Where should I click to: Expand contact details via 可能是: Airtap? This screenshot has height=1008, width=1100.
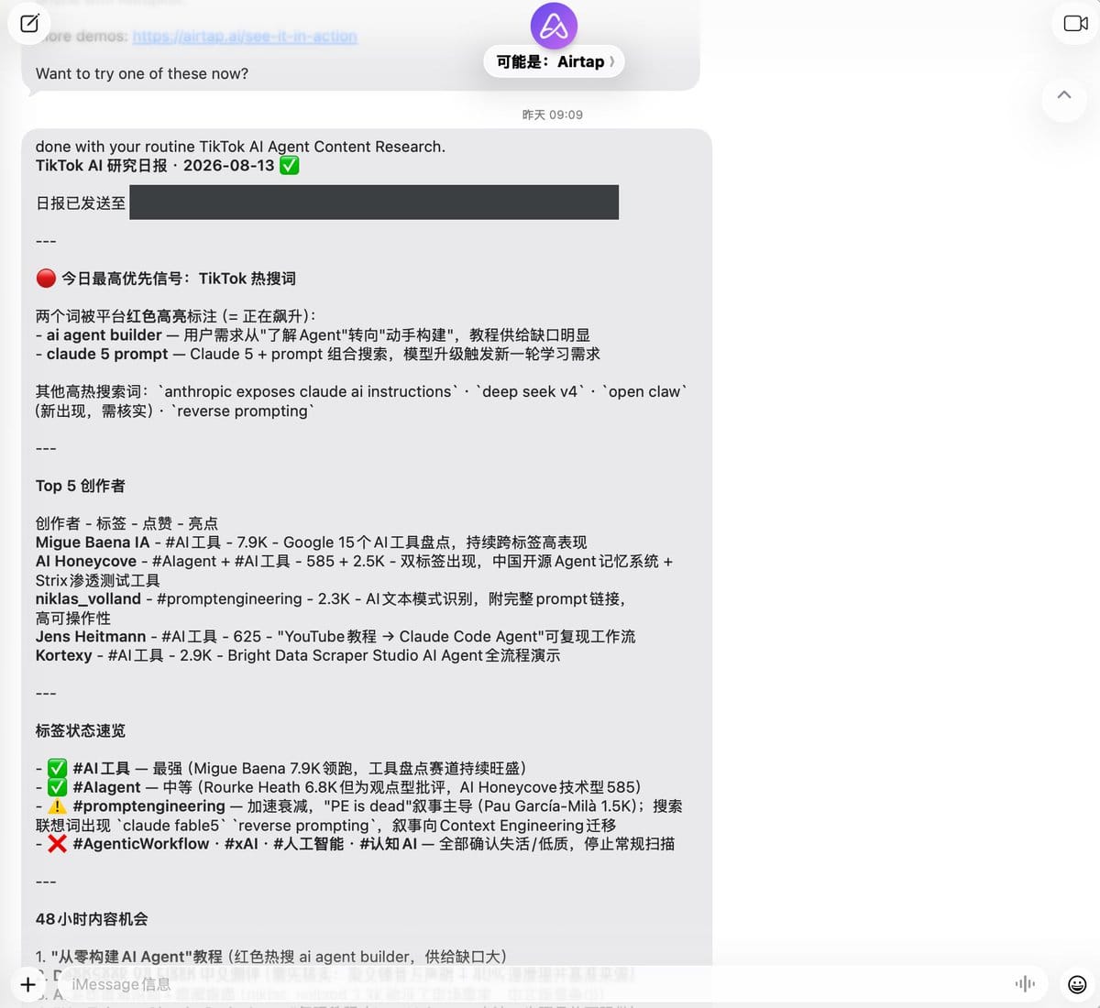click(x=555, y=61)
